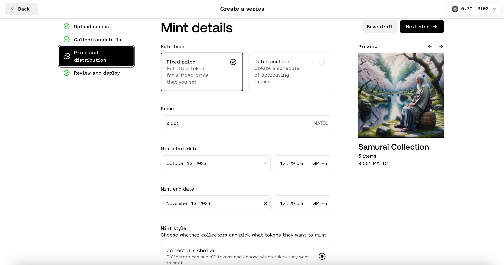Click the green check icon beside Collection details
The image size is (504, 265).
point(67,40)
